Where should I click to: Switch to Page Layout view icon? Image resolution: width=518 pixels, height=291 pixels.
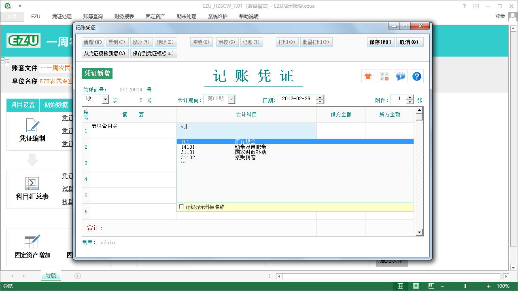(x=416, y=286)
